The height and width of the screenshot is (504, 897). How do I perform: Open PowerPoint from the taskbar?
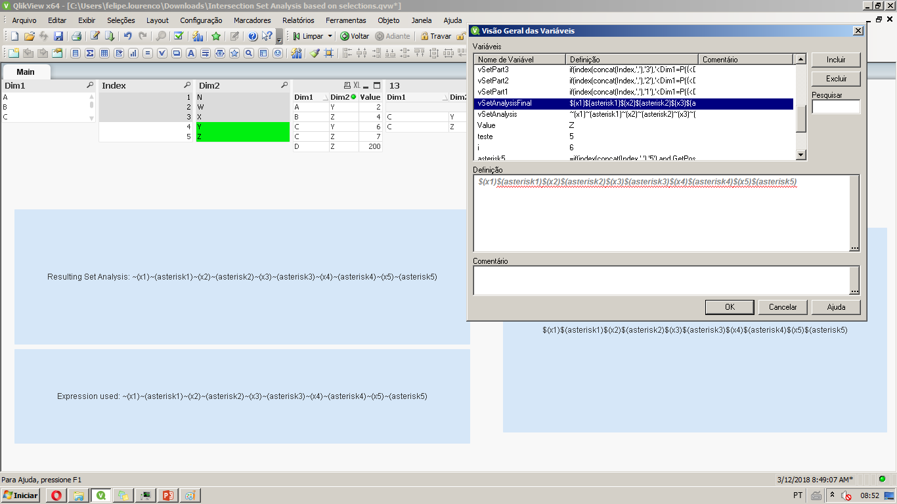point(167,495)
